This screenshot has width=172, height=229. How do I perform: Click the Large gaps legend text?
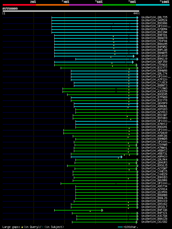tap(33, 227)
